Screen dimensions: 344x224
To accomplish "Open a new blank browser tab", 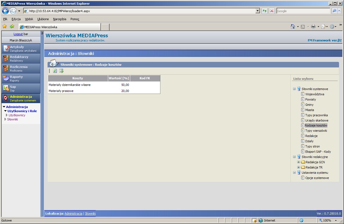I will pos(105,27).
